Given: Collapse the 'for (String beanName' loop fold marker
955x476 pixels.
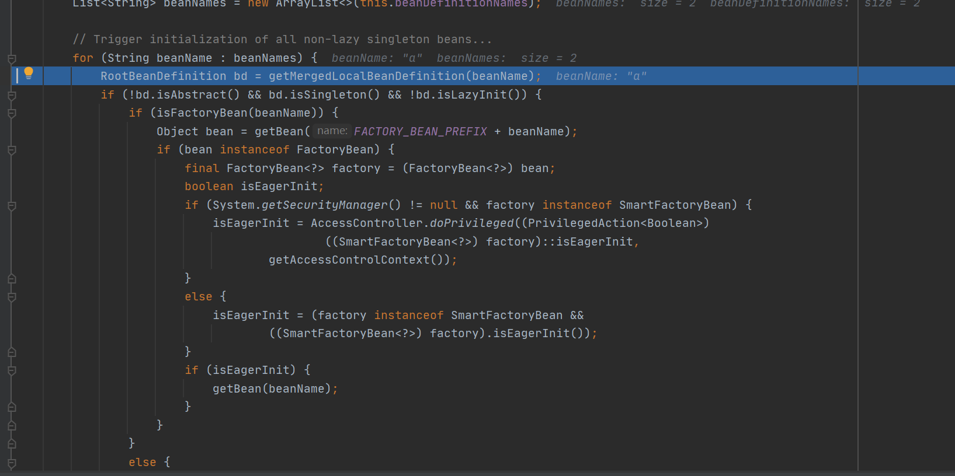Looking at the screenshot, I should click(12, 58).
